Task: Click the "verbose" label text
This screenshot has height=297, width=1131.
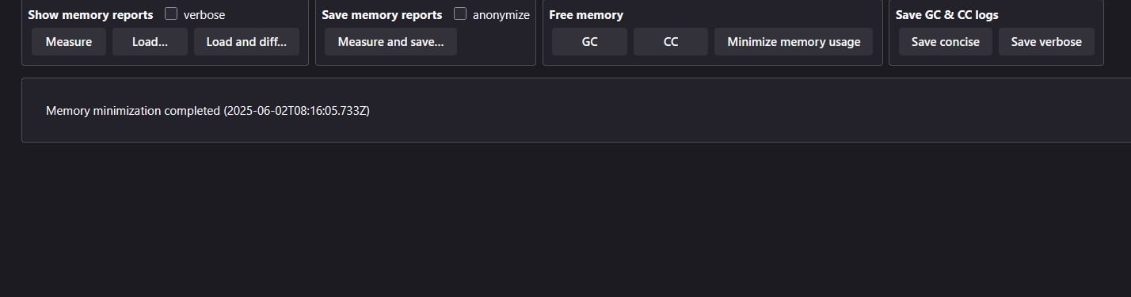Action: 204,15
